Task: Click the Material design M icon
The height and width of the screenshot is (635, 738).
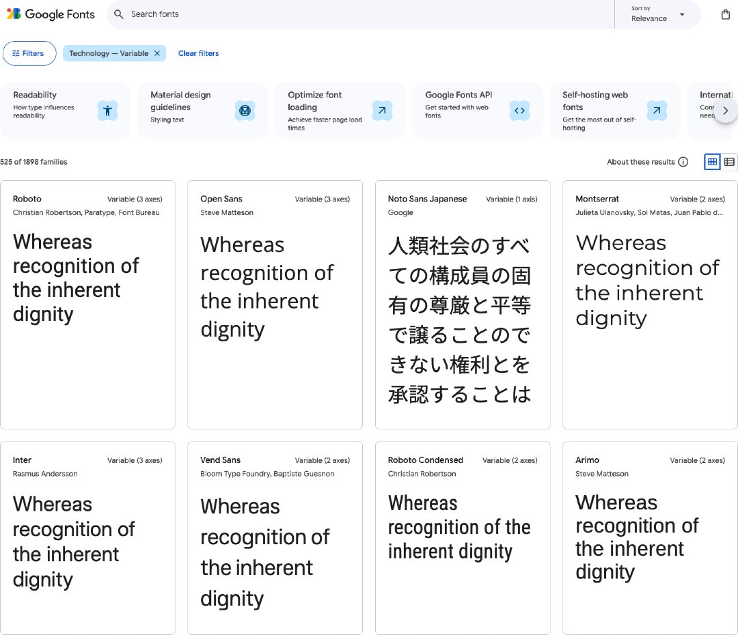Action: (245, 111)
